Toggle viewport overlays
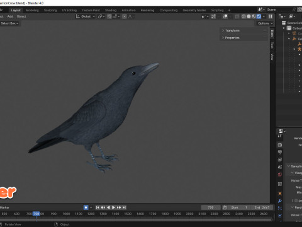 pos(225,16)
